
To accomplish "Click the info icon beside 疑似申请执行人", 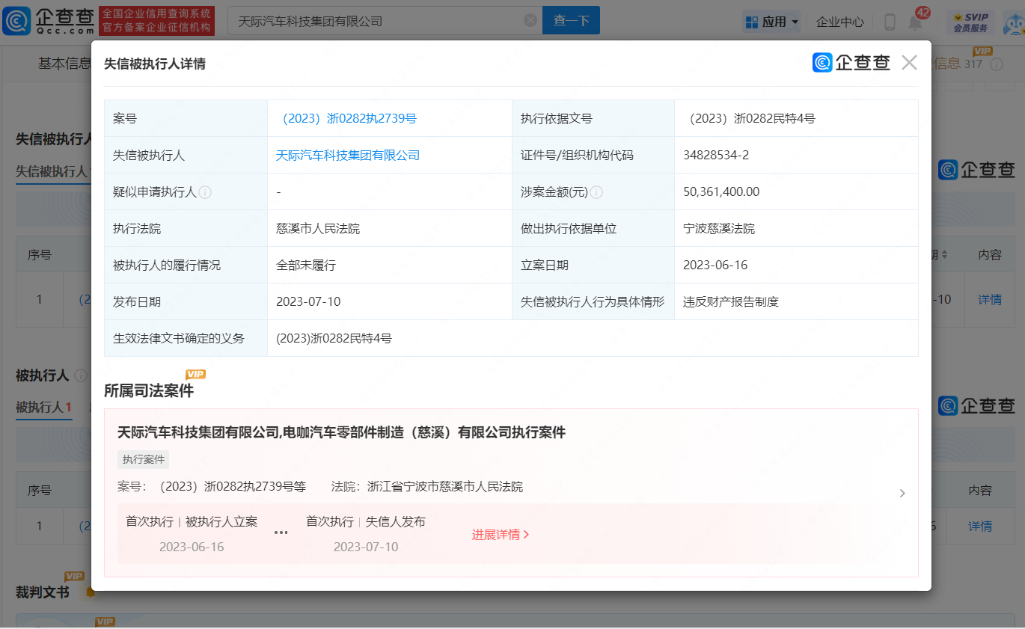I will click(x=205, y=192).
